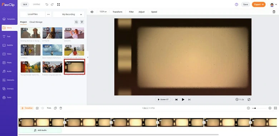The width and height of the screenshot is (279, 136).
Task: Toggle the Timeline view mode
Action: click(x=27, y=108)
